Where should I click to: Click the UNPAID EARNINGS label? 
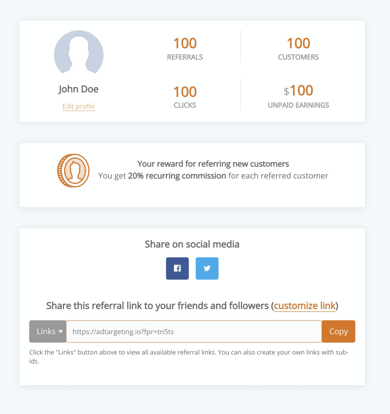click(x=298, y=105)
